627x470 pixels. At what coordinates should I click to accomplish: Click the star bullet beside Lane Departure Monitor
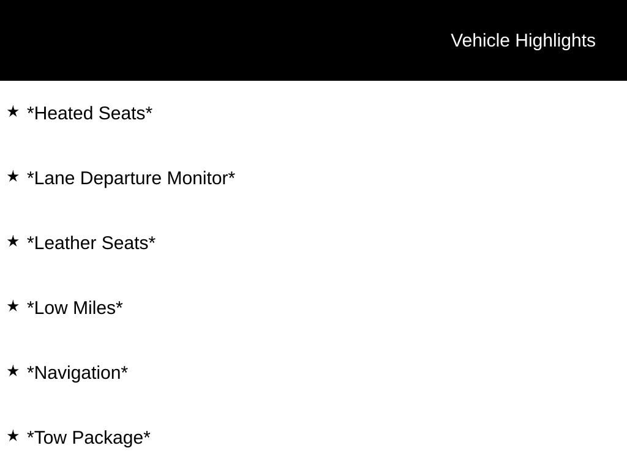click(x=13, y=176)
